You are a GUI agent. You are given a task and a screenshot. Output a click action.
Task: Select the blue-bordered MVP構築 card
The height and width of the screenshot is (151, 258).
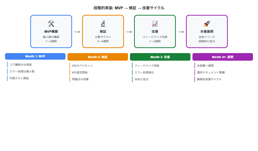coord(51,31)
